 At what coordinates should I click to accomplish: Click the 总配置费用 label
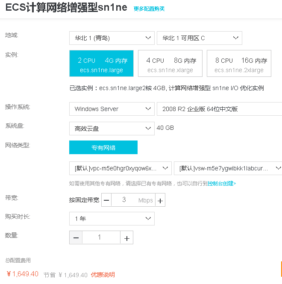click(18, 260)
